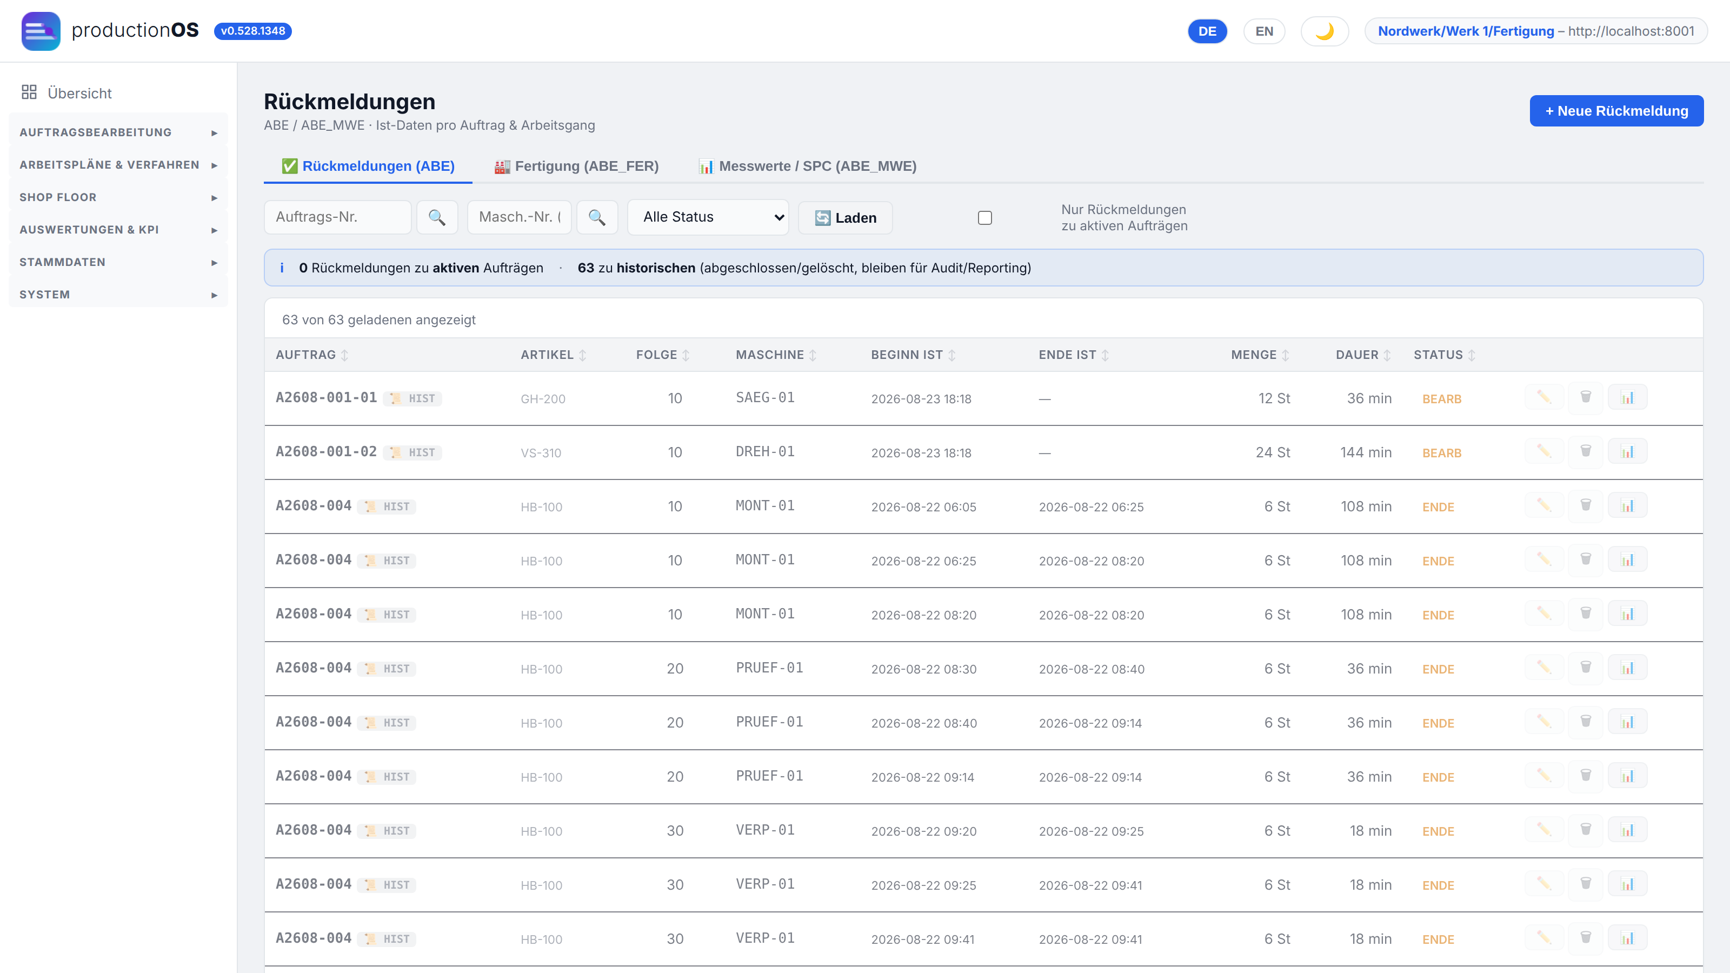Delete trash icon for row A2608-001-01

[1586, 397]
